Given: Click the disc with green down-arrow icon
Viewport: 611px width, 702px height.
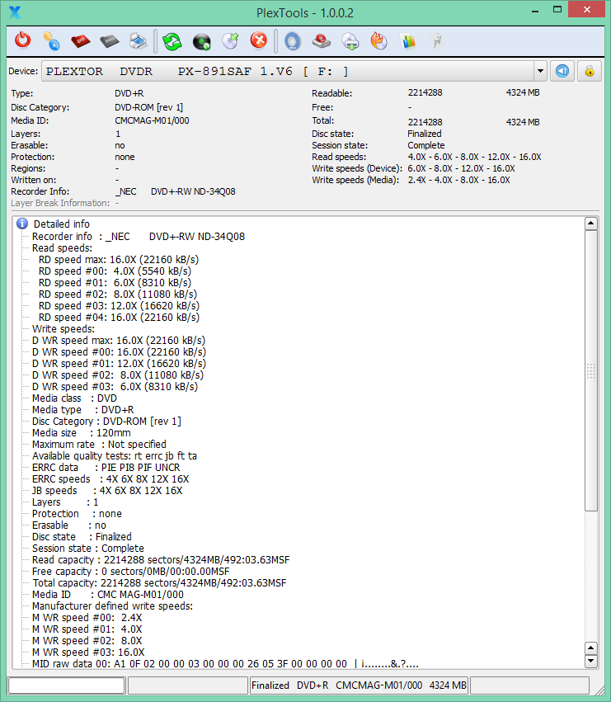Looking at the screenshot, I should [x=350, y=41].
